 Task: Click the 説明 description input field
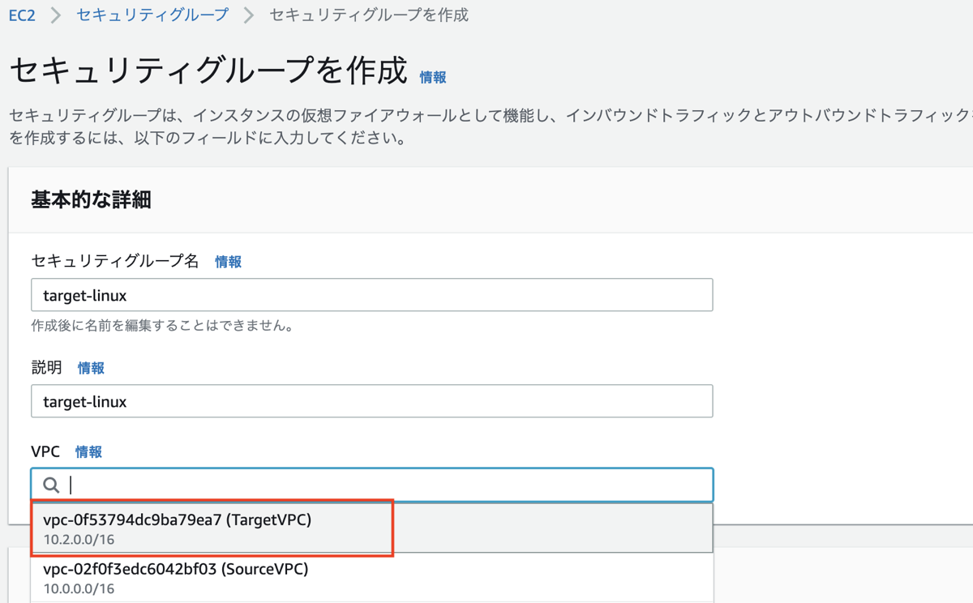pyautogui.click(x=371, y=401)
